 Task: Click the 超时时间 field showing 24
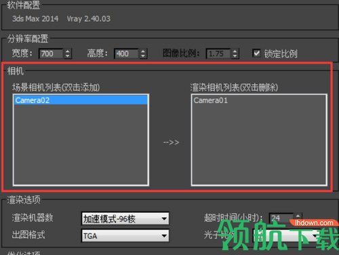coord(281,218)
